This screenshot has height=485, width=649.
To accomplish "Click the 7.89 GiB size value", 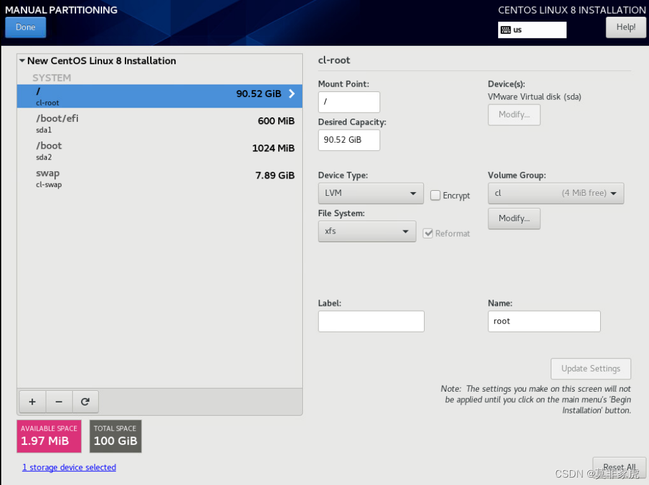I will tap(275, 175).
